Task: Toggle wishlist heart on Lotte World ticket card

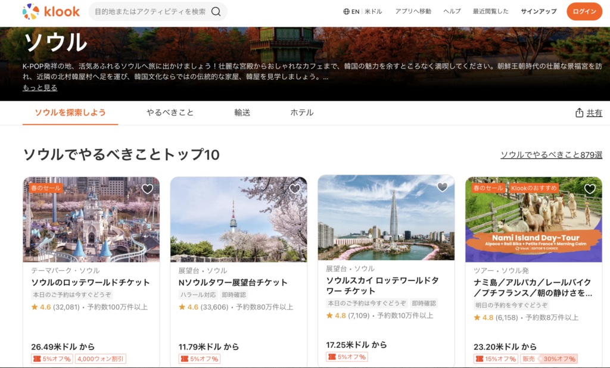Action: pyautogui.click(x=148, y=189)
